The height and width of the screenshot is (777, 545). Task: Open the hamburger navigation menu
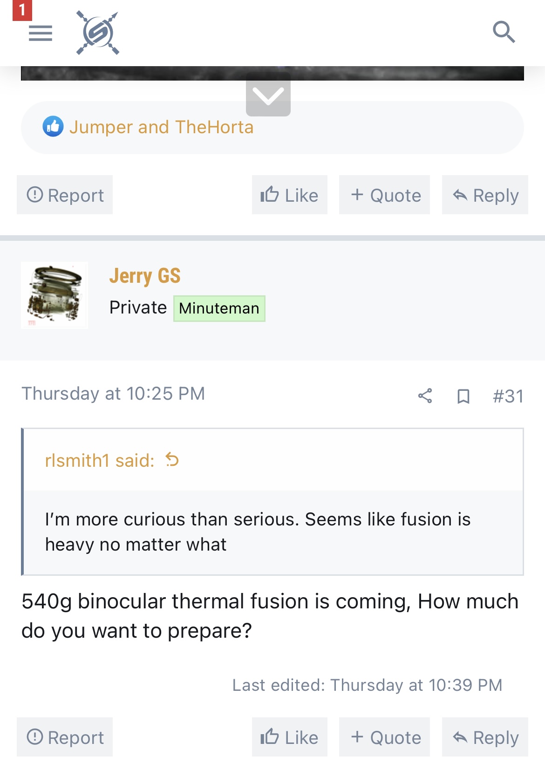click(x=41, y=33)
